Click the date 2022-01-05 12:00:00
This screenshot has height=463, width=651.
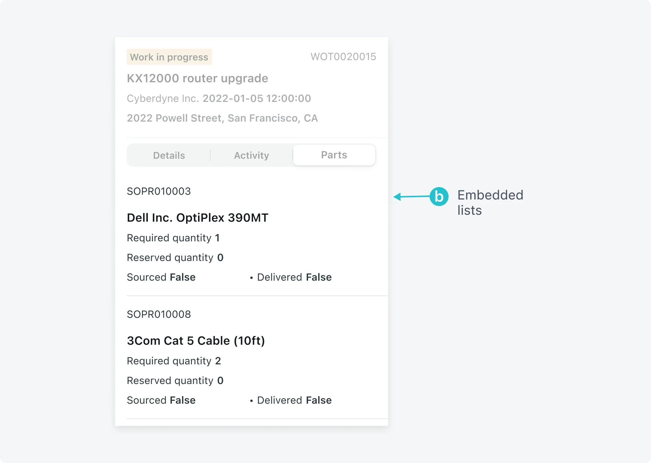tap(257, 99)
